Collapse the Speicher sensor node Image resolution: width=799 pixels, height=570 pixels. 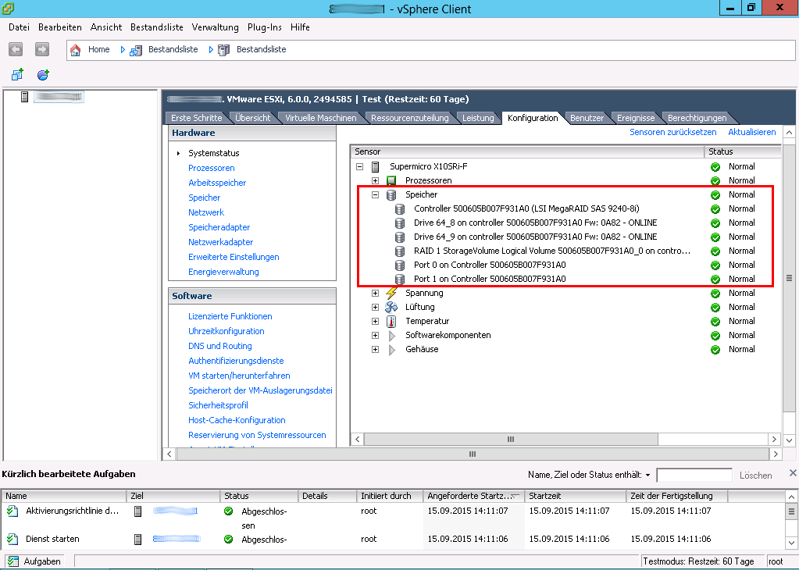[376, 194]
